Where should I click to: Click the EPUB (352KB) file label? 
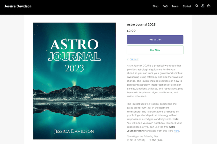point(138,140)
